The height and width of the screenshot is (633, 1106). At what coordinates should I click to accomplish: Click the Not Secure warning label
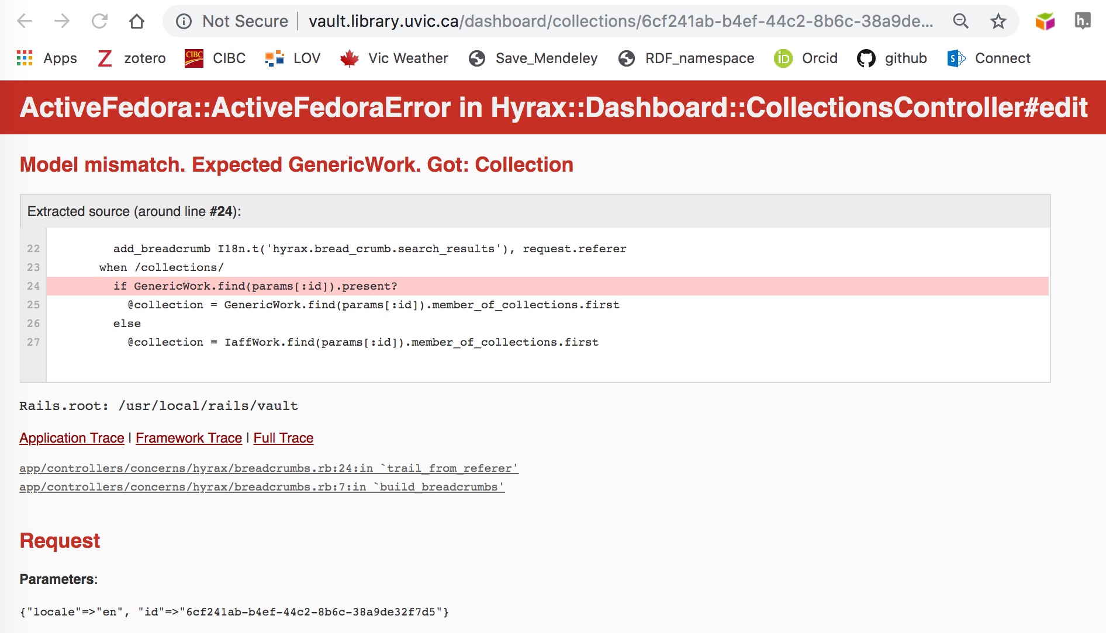click(x=245, y=22)
